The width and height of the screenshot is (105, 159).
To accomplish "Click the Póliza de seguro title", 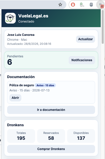I will click(x=22, y=85).
